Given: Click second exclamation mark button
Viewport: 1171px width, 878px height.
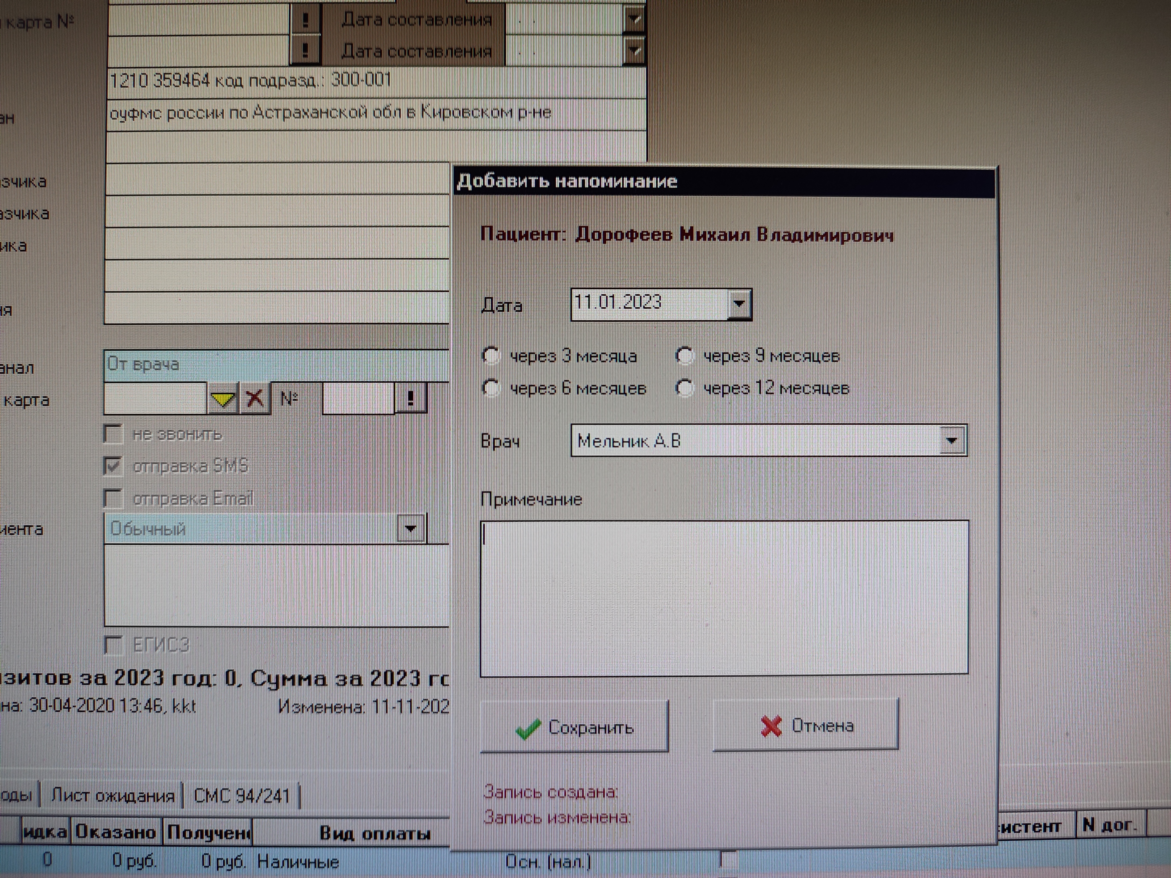Looking at the screenshot, I should [x=305, y=51].
